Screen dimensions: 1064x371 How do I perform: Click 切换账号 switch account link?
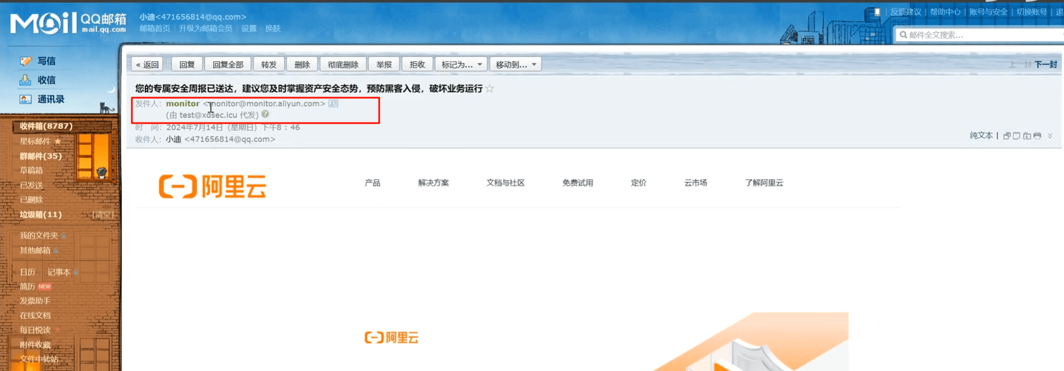coord(1032,12)
